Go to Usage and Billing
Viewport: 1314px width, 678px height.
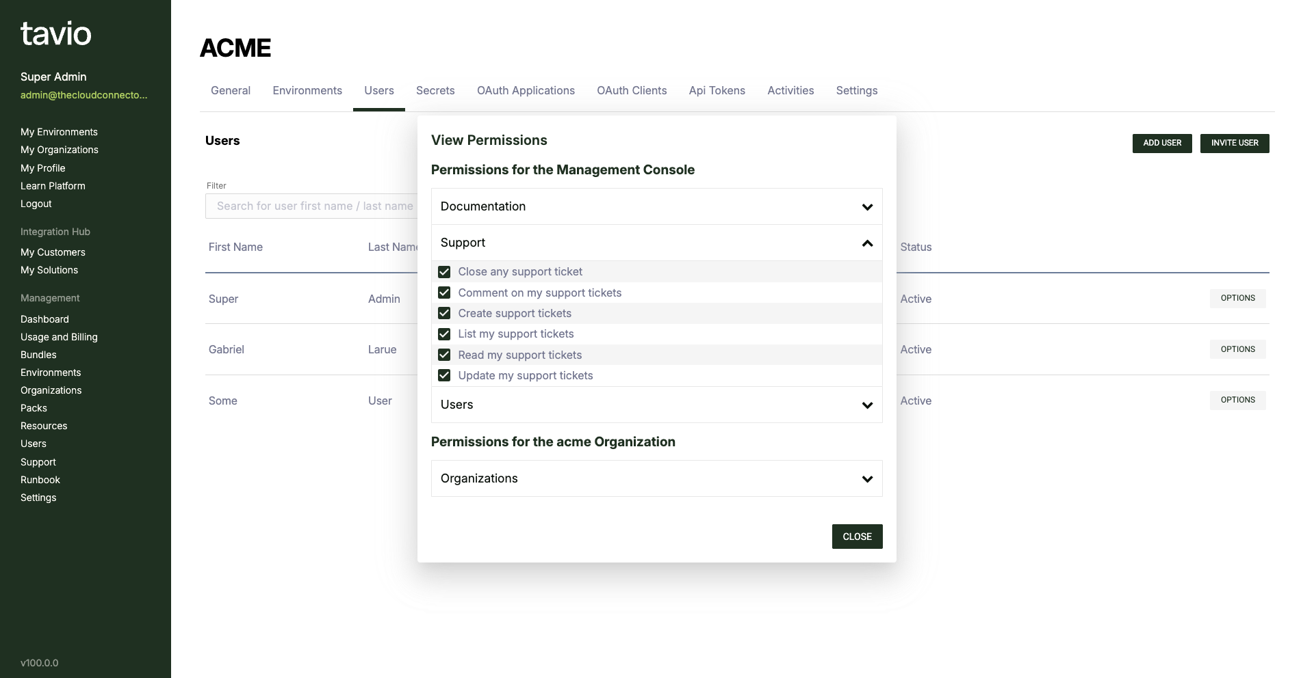pos(59,337)
